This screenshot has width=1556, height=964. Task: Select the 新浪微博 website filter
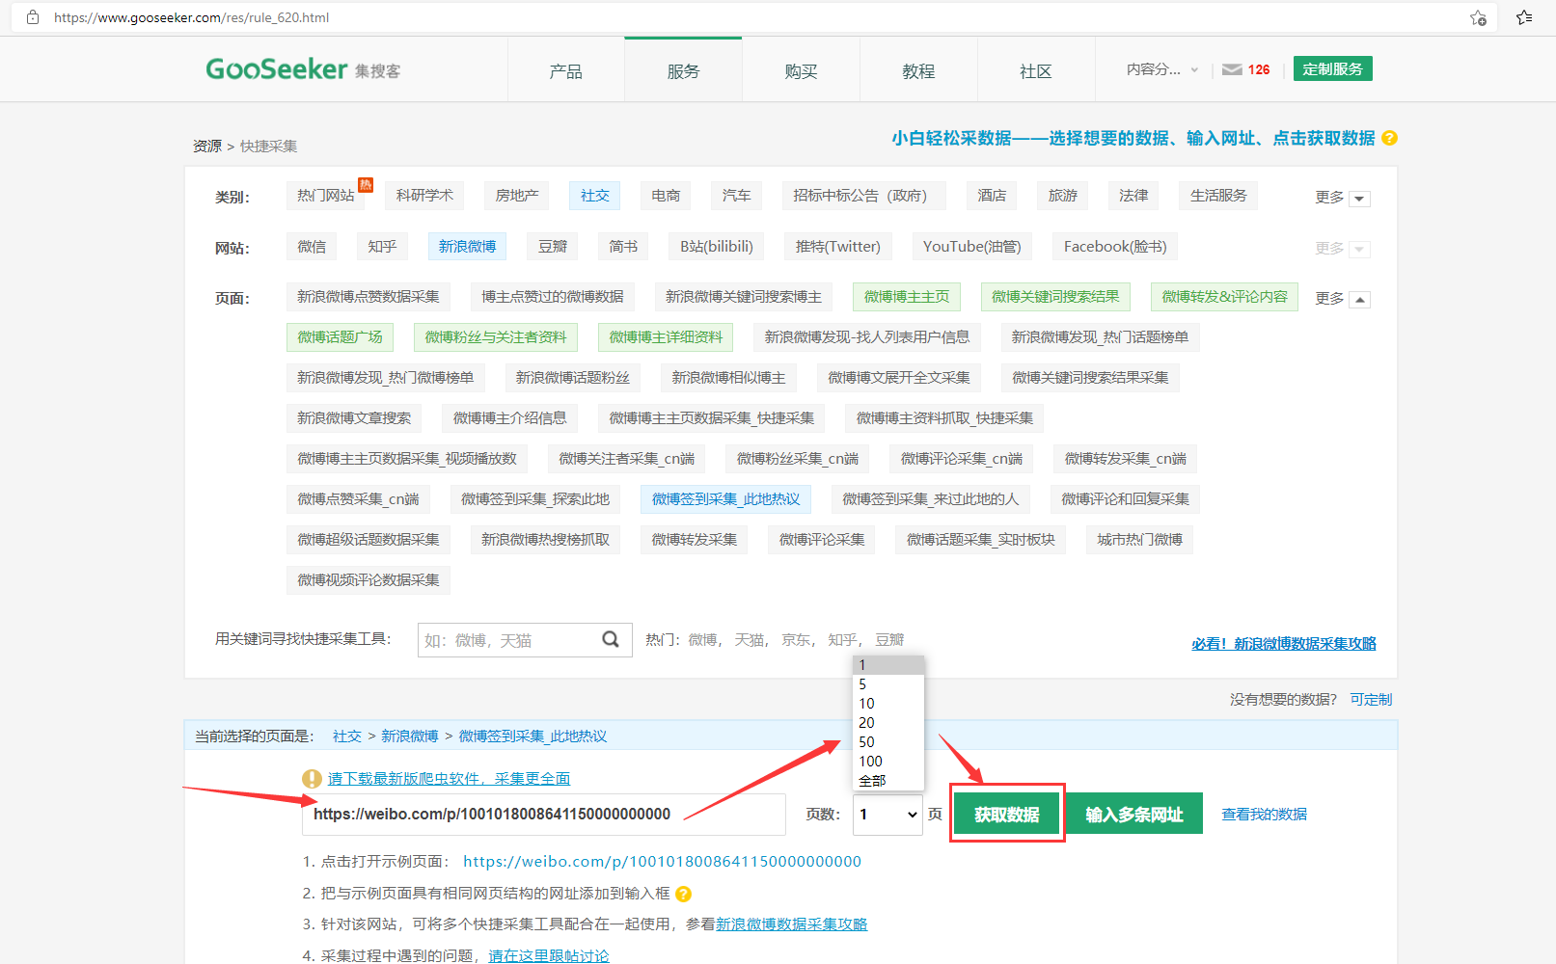[467, 247]
